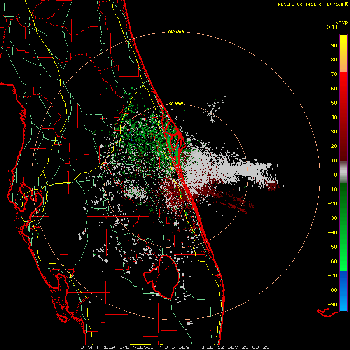Click the '90' value on the velocity scale
The height and width of the screenshot is (350, 350).
pyautogui.click(x=334, y=45)
